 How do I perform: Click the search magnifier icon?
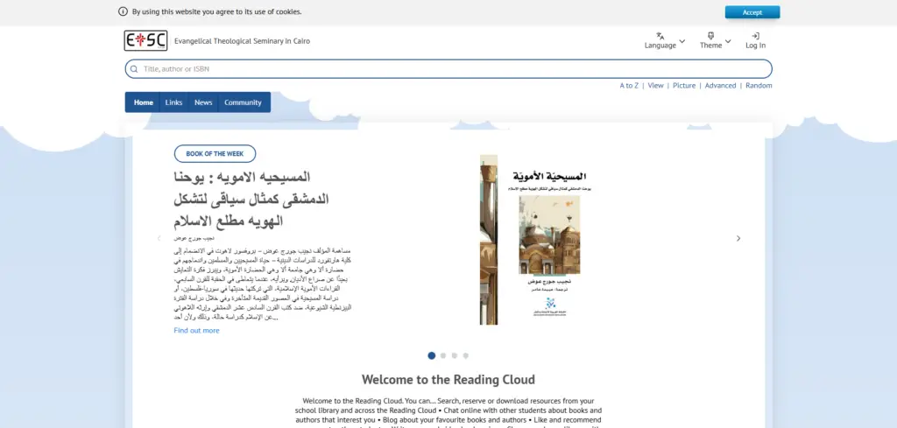pyautogui.click(x=134, y=69)
